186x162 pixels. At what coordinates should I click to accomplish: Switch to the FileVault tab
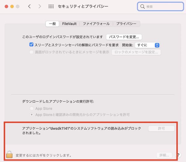[x=69, y=24]
